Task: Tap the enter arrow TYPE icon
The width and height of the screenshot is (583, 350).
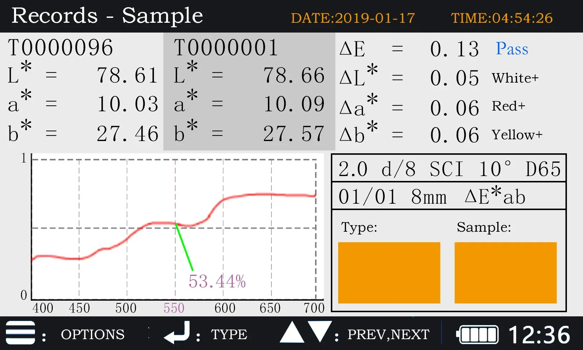Action: tap(177, 332)
